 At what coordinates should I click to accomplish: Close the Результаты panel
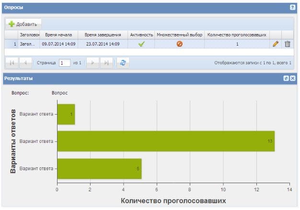293,78
